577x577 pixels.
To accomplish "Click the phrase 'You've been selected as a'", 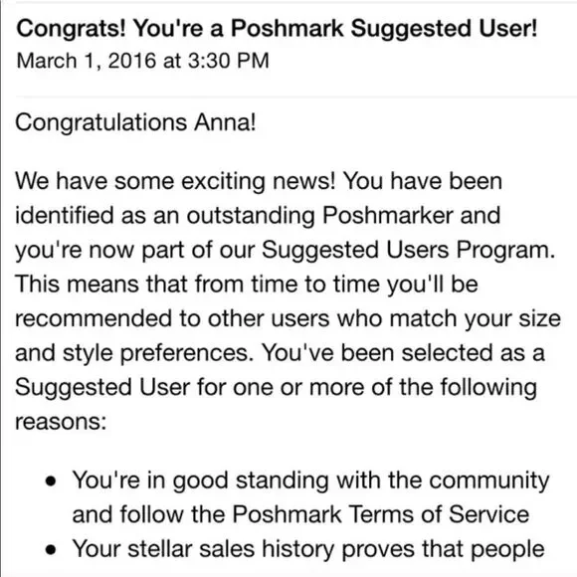I will click(x=403, y=353).
